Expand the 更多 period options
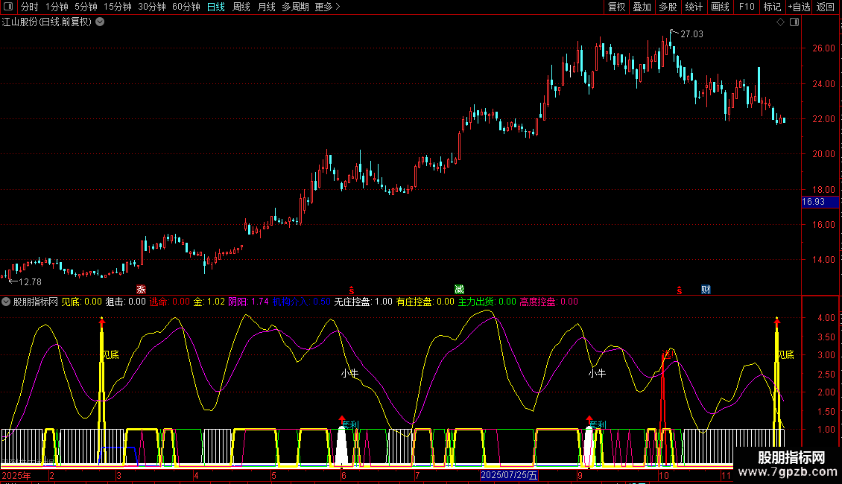 coord(327,7)
